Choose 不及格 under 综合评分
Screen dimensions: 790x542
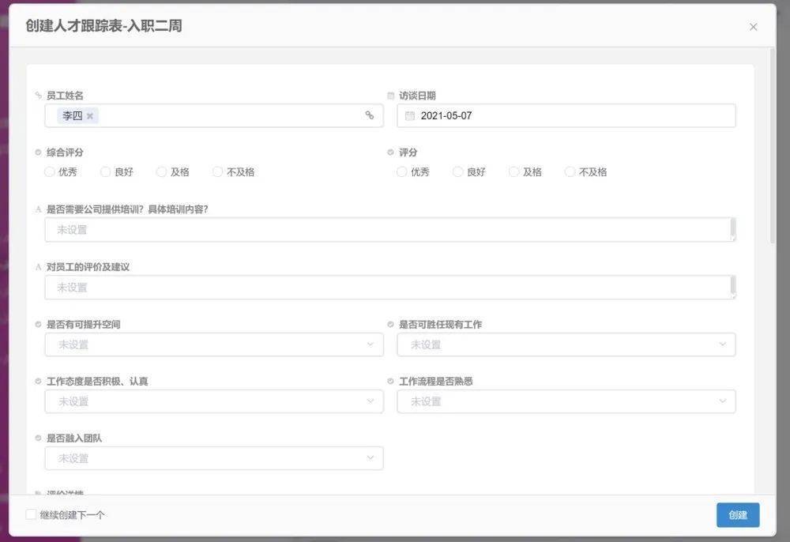(218, 172)
